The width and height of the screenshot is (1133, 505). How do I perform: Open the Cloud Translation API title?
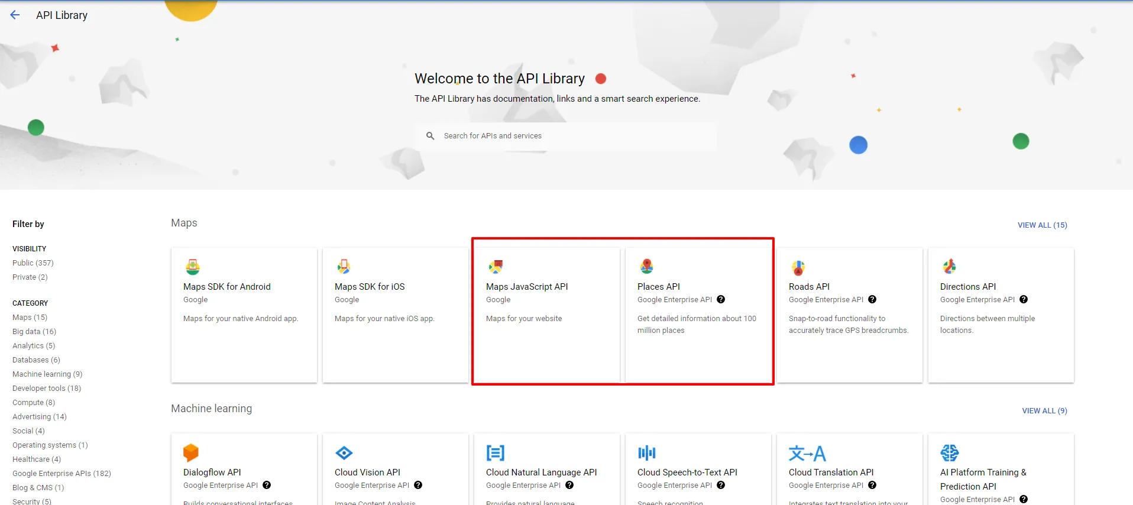coord(831,472)
